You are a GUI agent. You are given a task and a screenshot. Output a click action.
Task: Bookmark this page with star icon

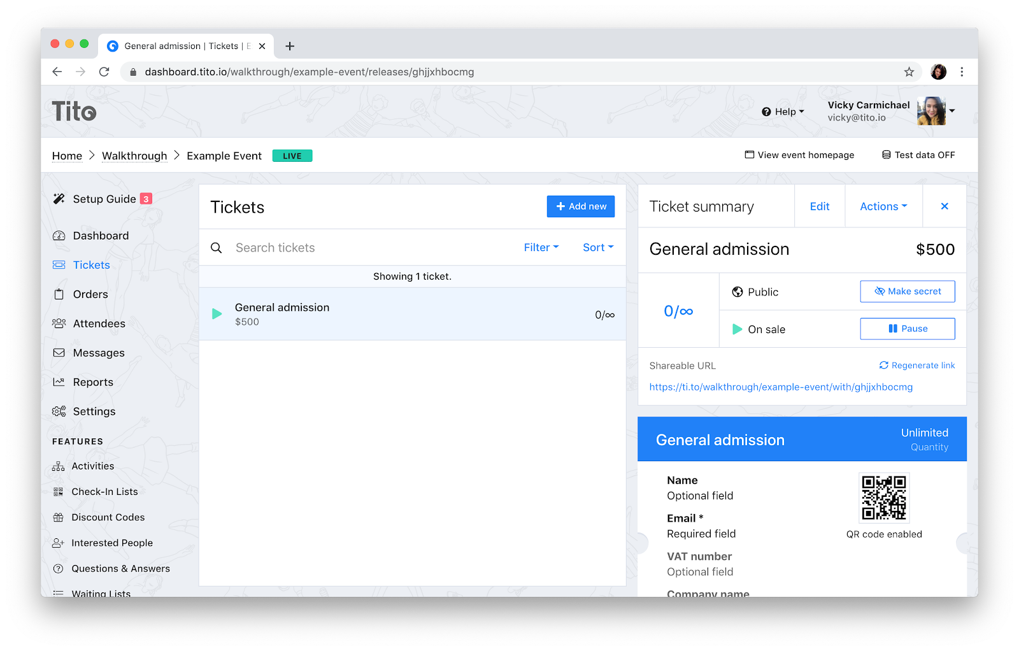[909, 72]
